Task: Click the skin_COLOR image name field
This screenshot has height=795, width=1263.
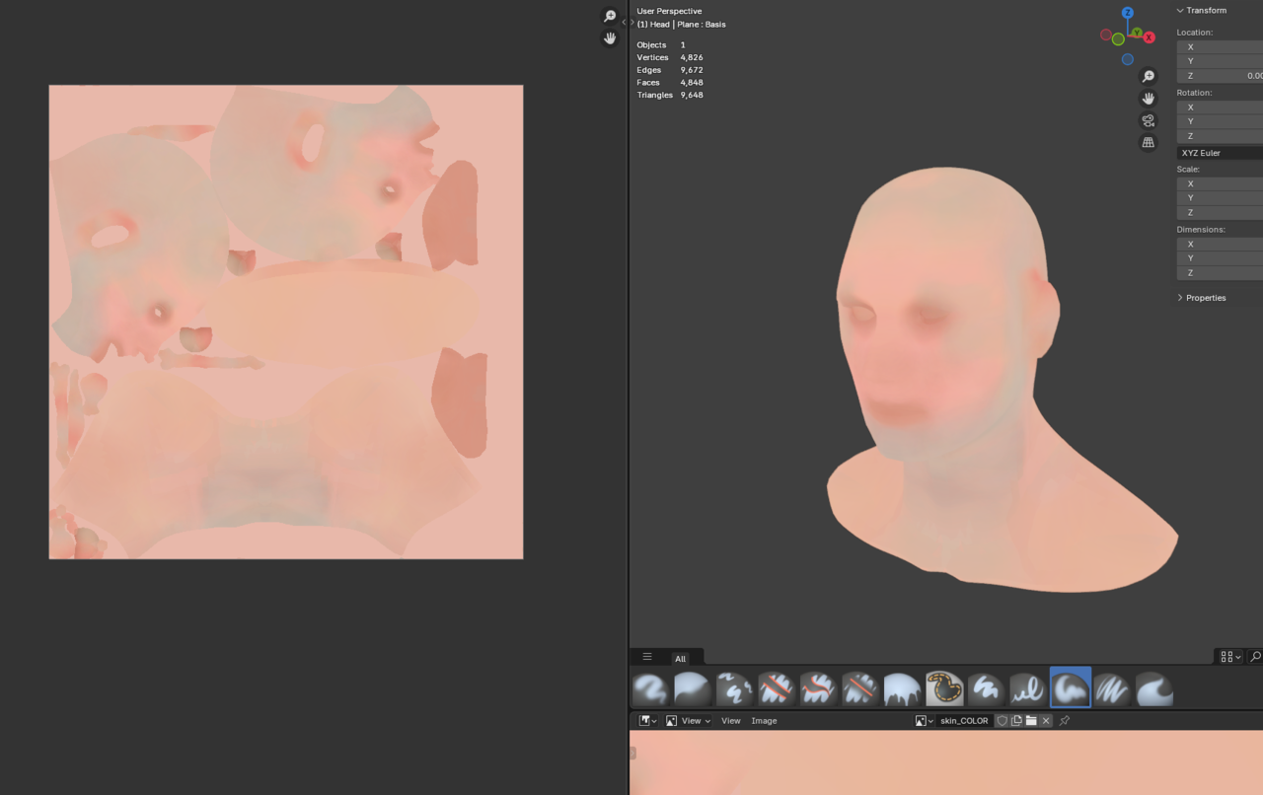Action: (x=964, y=721)
